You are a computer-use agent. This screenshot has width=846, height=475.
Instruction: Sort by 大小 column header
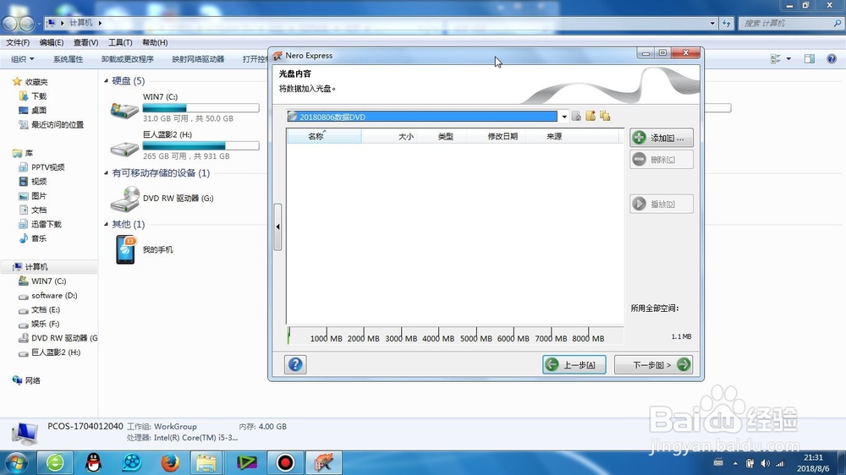click(x=389, y=136)
